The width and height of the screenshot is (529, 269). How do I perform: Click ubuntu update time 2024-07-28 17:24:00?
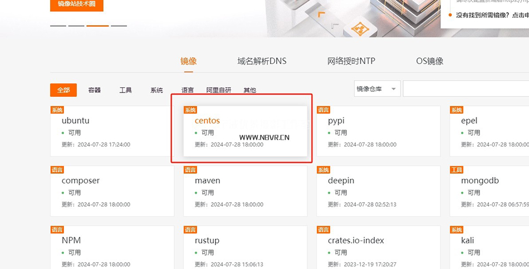tap(104, 144)
